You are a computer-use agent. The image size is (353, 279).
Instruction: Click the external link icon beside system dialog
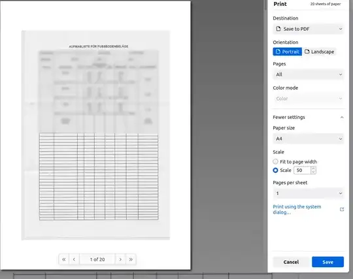coord(342,209)
